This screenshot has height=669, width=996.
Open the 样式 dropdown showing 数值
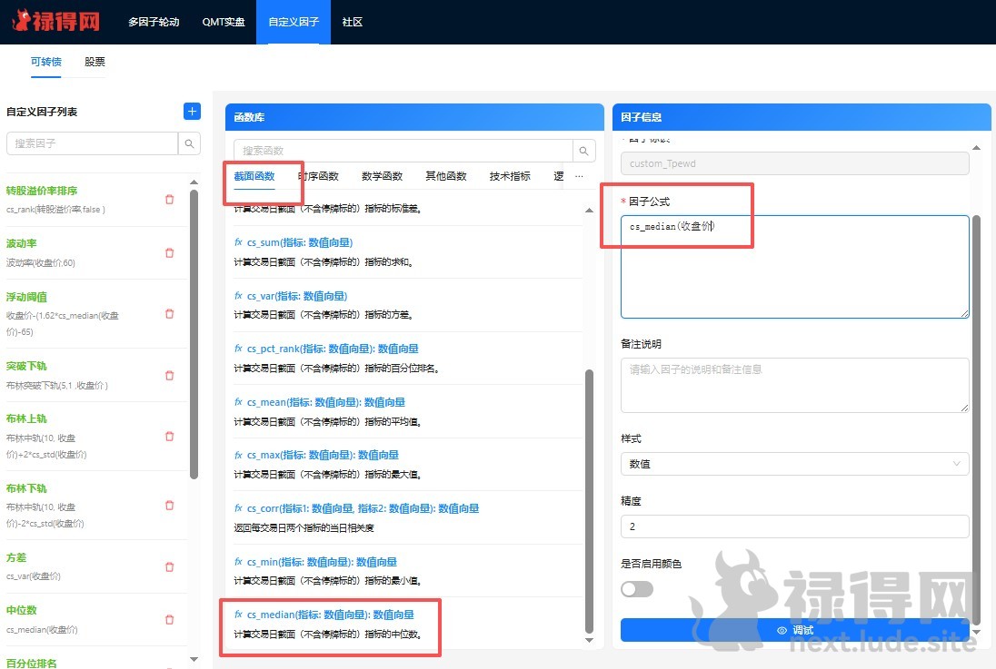794,464
